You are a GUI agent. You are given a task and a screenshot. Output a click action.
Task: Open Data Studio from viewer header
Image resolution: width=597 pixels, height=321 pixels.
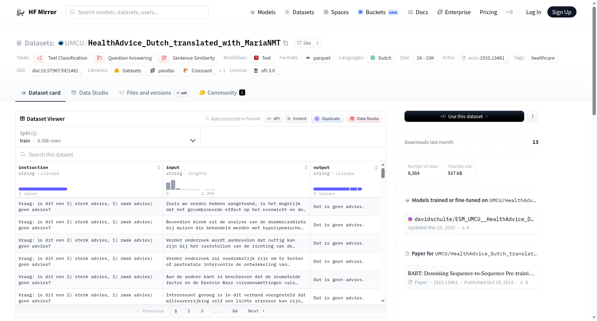tap(364, 119)
